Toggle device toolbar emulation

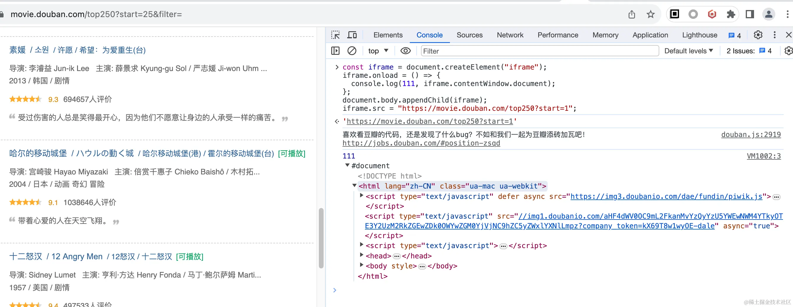[x=352, y=35]
